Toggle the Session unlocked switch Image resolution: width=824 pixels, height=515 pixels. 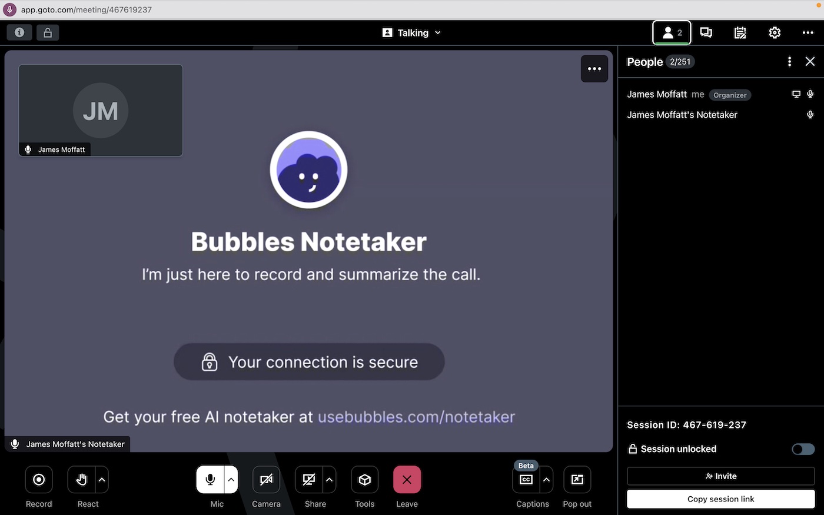[x=803, y=449]
